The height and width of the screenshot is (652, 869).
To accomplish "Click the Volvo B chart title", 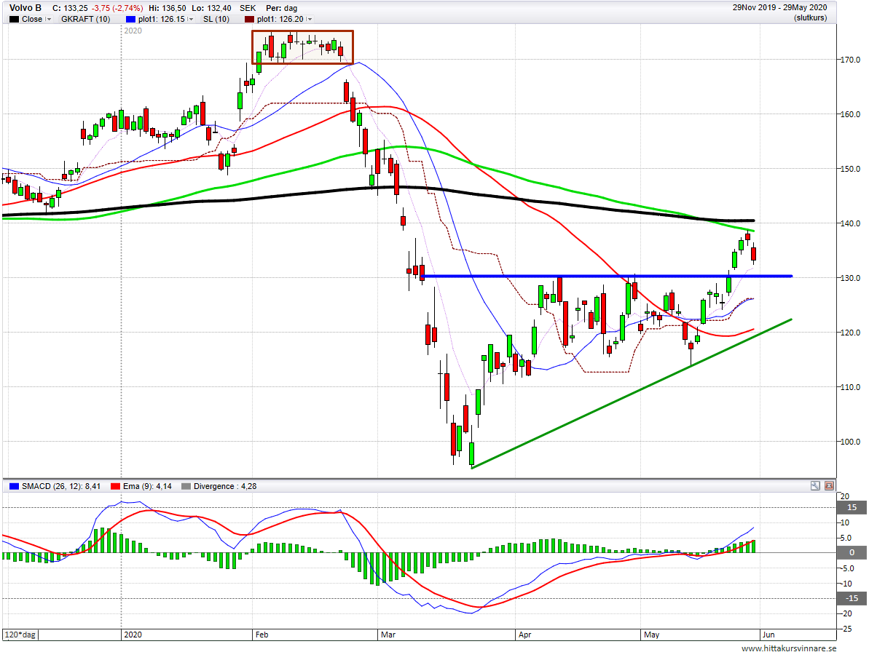I will [x=25, y=8].
